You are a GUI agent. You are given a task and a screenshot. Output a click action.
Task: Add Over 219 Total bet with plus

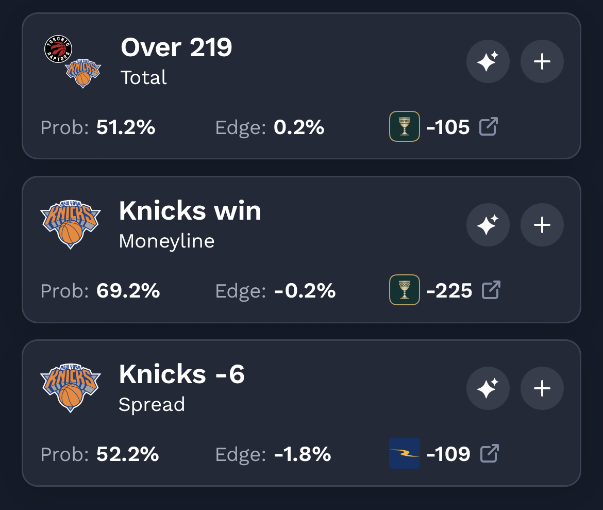pos(542,62)
